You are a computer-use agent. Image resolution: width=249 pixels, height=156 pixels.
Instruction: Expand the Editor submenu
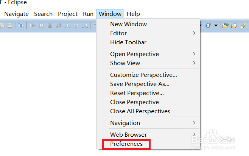(148, 33)
